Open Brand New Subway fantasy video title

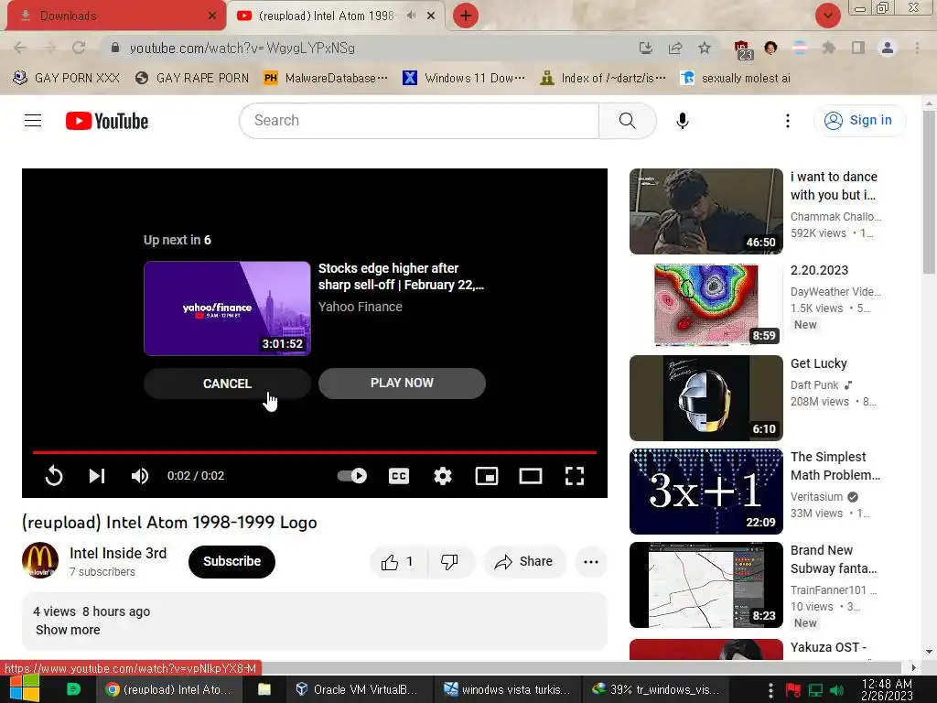coord(834,559)
